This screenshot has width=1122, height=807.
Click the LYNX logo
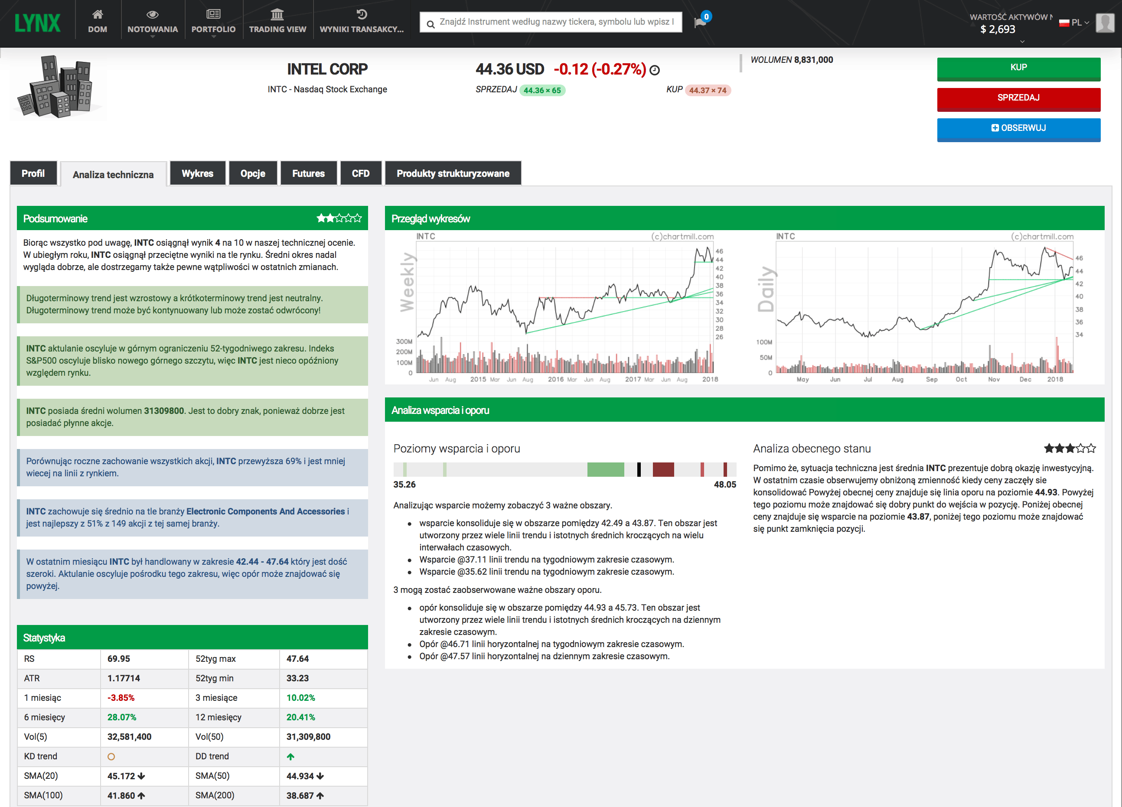click(38, 23)
